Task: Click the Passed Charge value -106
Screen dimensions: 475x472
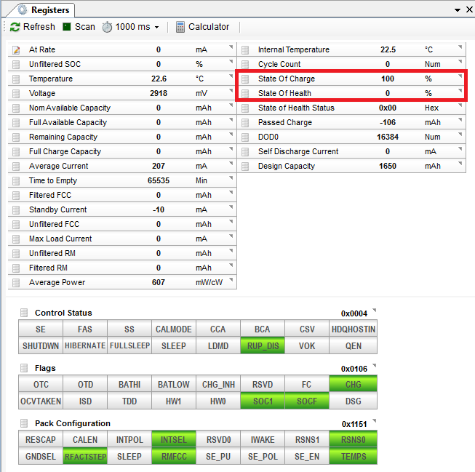Action: point(388,122)
